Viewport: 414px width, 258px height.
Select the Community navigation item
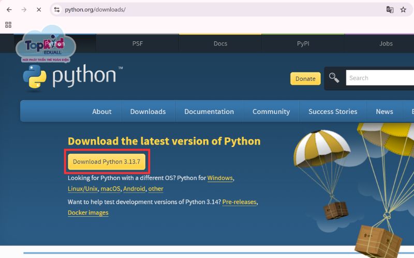point(271,111)
